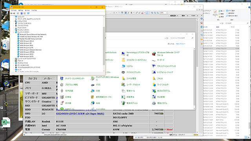Open the 大きいアイコン view dropdown
The height and width of the screenshot is (141, 251).
180,44
